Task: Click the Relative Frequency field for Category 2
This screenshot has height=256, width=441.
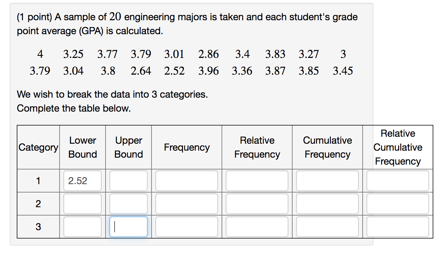Action: click(257, 204)
